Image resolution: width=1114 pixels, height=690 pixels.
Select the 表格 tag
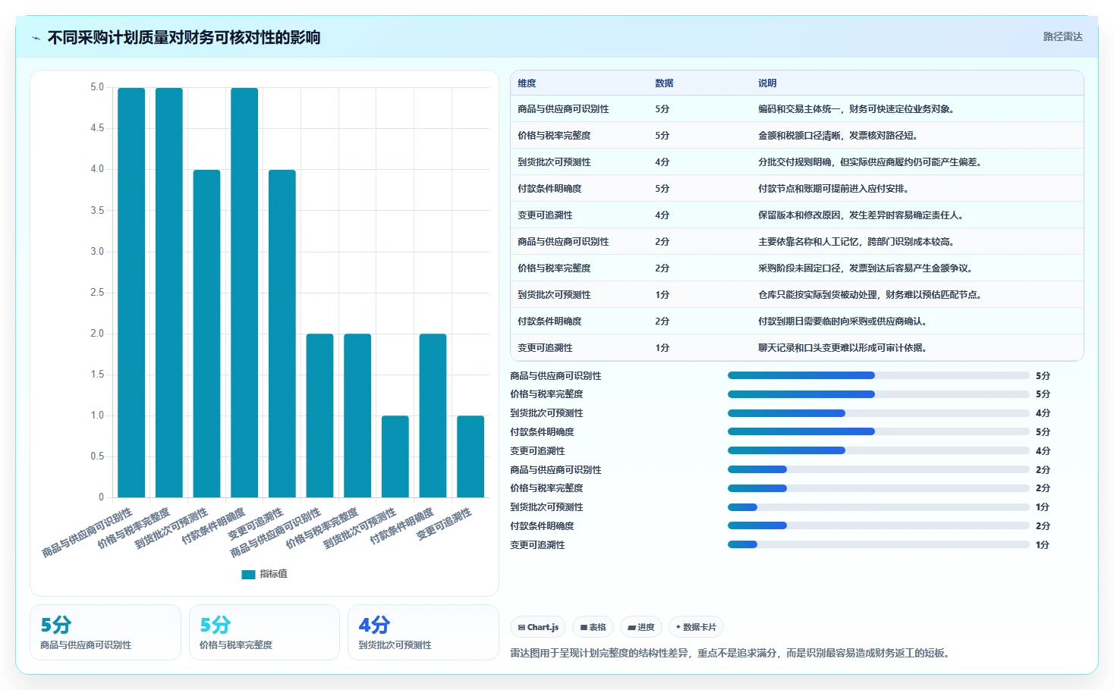pos(593,627)
